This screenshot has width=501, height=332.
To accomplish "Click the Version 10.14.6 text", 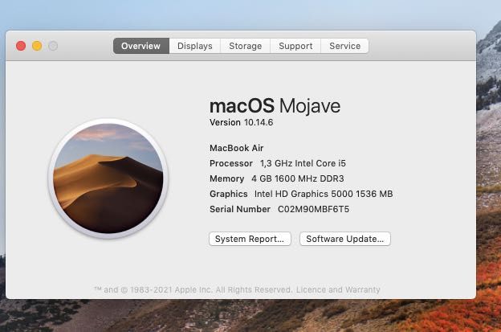I will point(241,122).
